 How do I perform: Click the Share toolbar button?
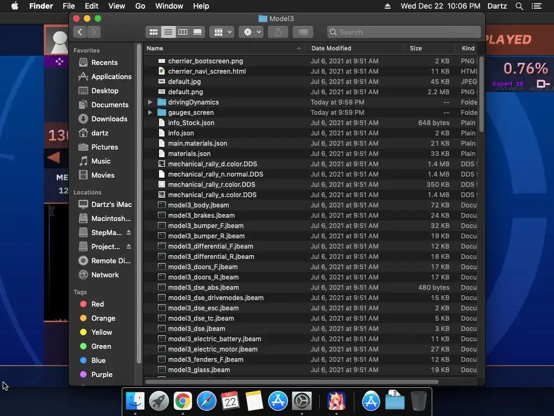click(x=279, y=32)
